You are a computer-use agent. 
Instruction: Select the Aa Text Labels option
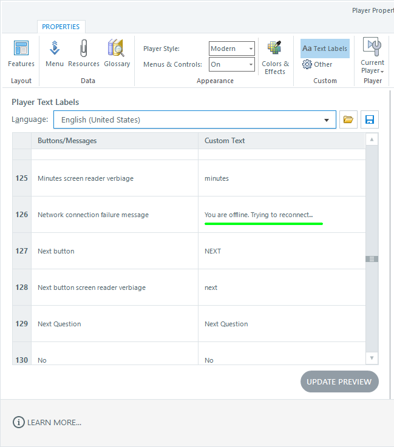click(325, 49)
